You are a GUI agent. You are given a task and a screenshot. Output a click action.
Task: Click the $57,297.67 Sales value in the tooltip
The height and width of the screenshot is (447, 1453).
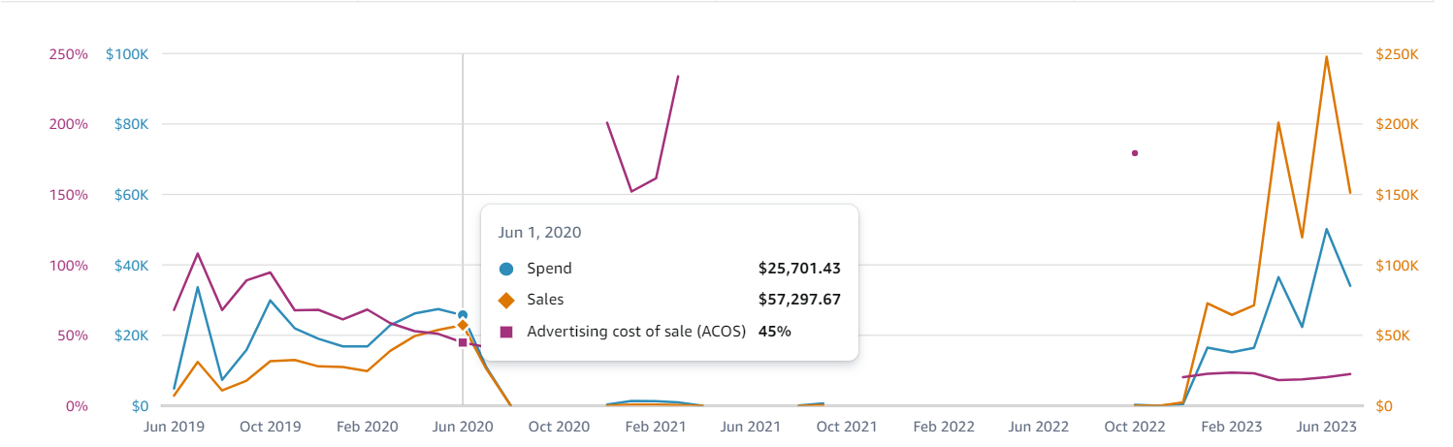point(799,300)
